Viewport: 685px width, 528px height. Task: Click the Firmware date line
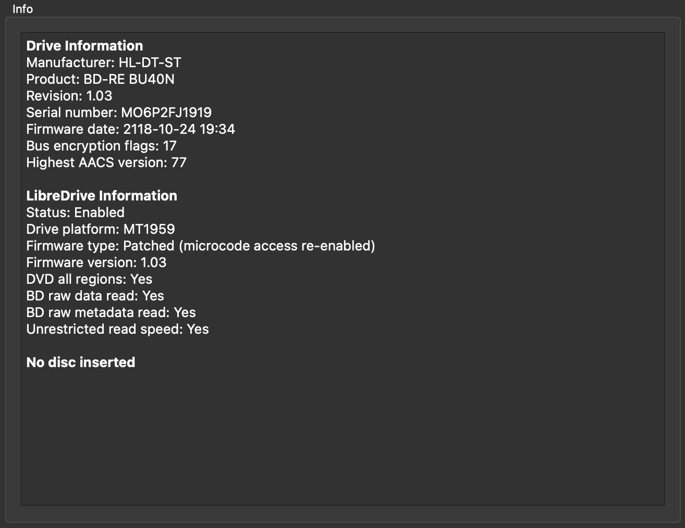click(x=130, y=129)
